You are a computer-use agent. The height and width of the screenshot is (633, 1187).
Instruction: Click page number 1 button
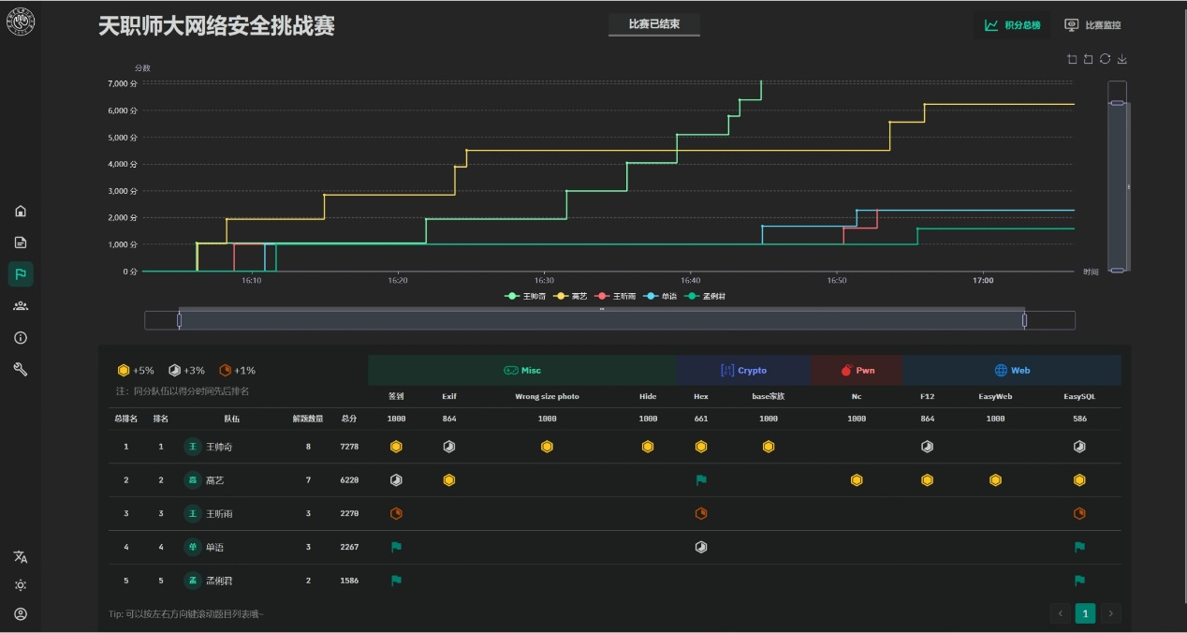pos(1085,613)
